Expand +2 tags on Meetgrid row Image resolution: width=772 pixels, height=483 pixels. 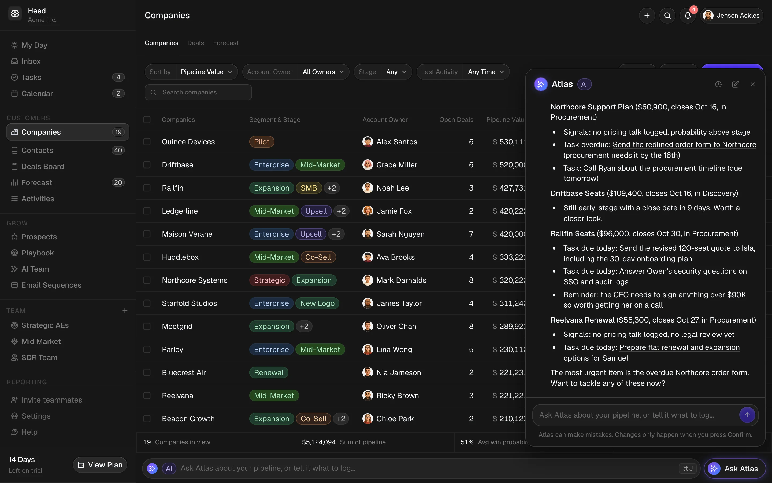(x=304, y=326)
